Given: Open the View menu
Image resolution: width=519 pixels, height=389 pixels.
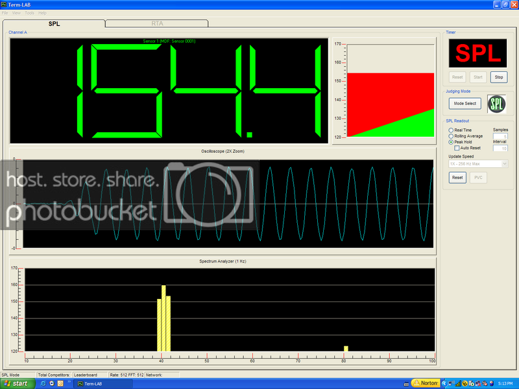Looking at the screenshot, I should point(16,13).
